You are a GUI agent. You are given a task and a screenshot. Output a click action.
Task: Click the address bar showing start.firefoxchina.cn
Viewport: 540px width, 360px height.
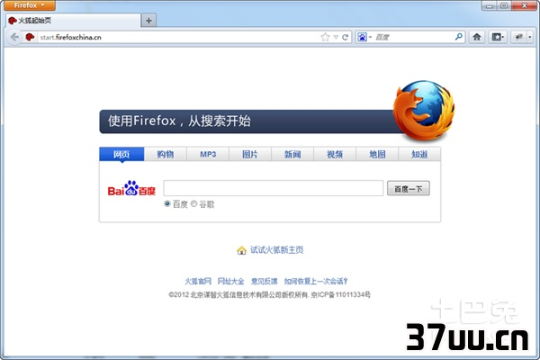pyautogui.click(x=179, y=37)
